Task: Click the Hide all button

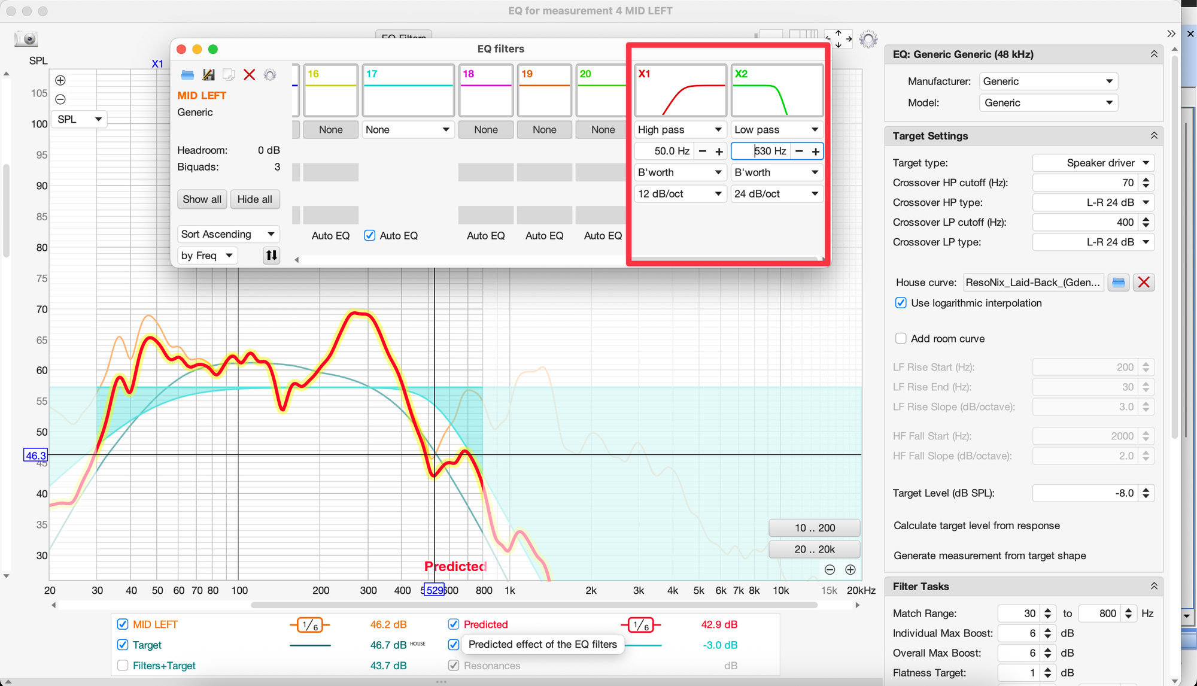Action: 254,199
